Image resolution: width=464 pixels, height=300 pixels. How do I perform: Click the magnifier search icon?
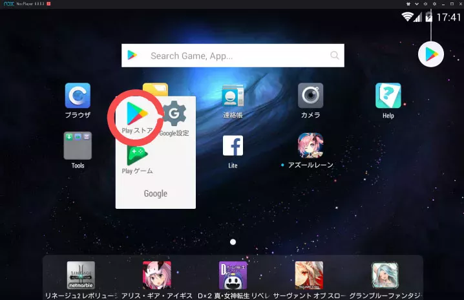tap(335, 56)
